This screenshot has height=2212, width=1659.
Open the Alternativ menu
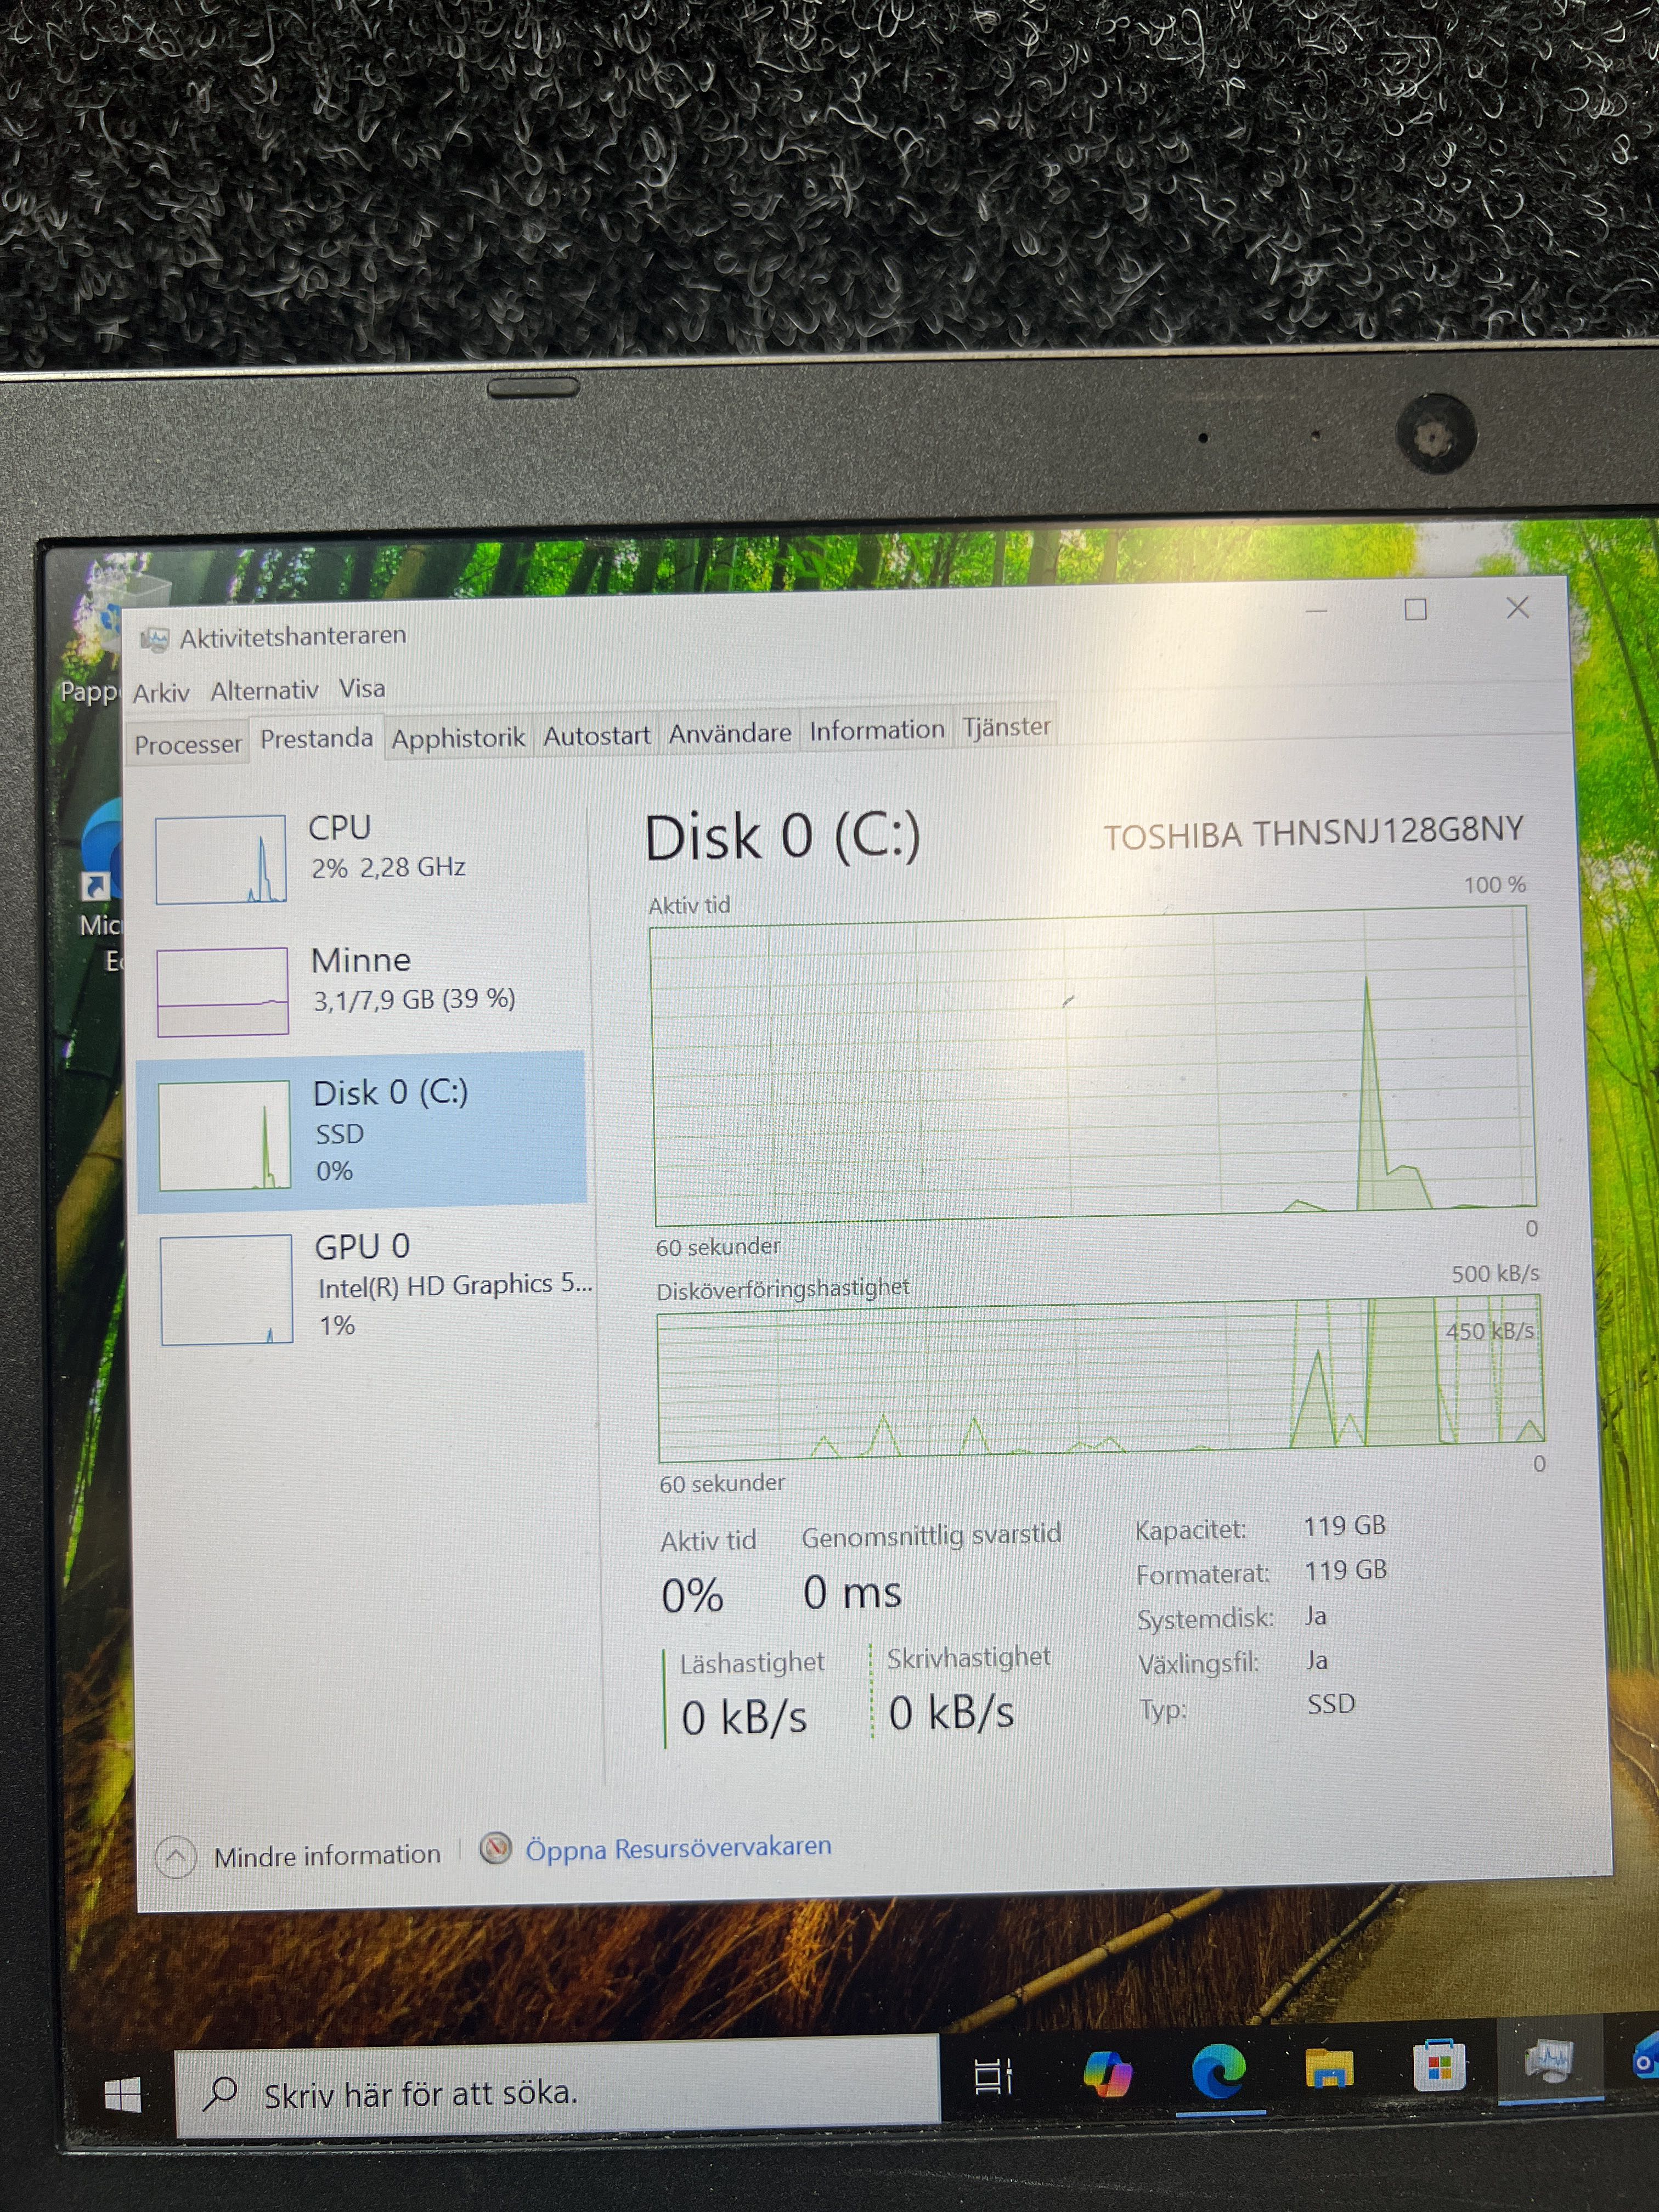[x=264, y=690]
